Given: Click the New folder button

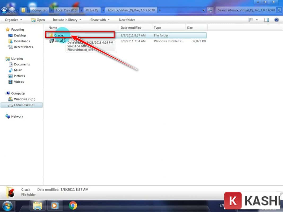Looking at the screenshot, I should point(127,20).
